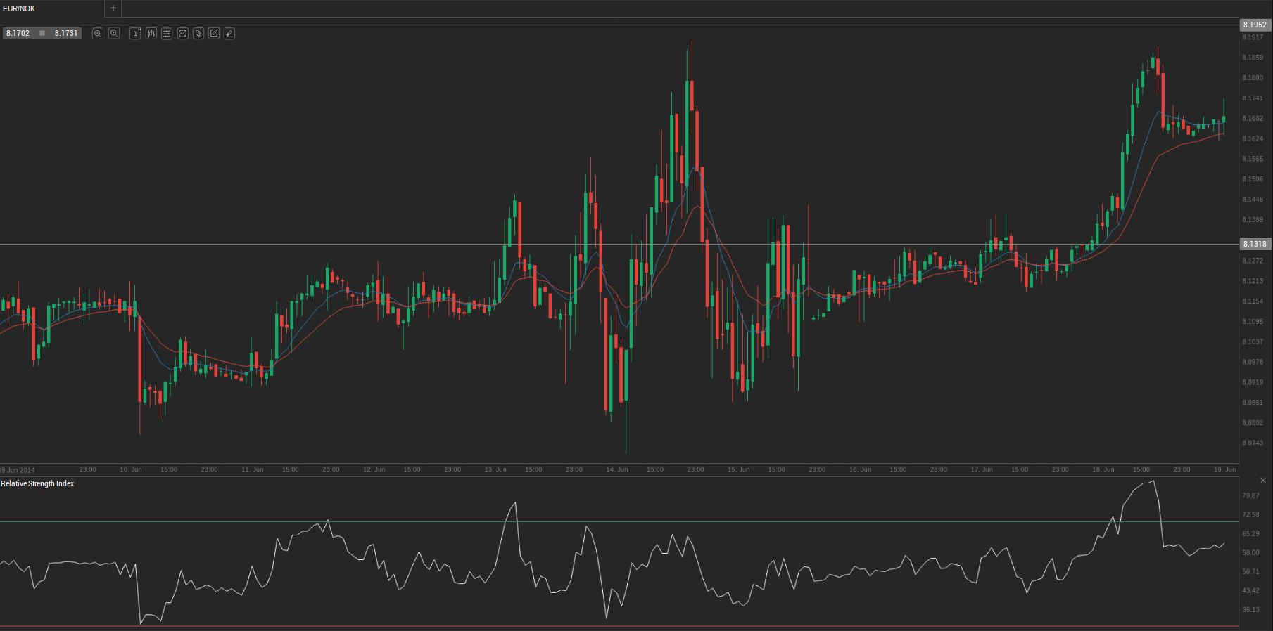Click the 8.1624 price axis value
Viewport: 1273px width, 631px height.
tap(1253, 139)
